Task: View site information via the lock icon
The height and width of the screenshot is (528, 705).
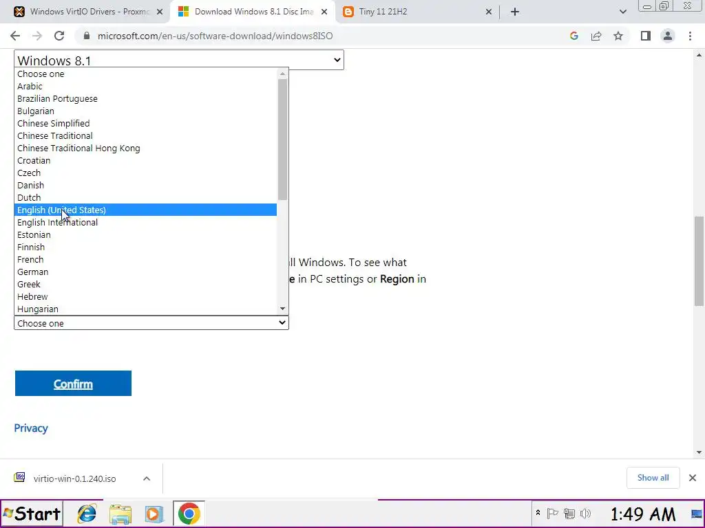Action: pos(87,36)
